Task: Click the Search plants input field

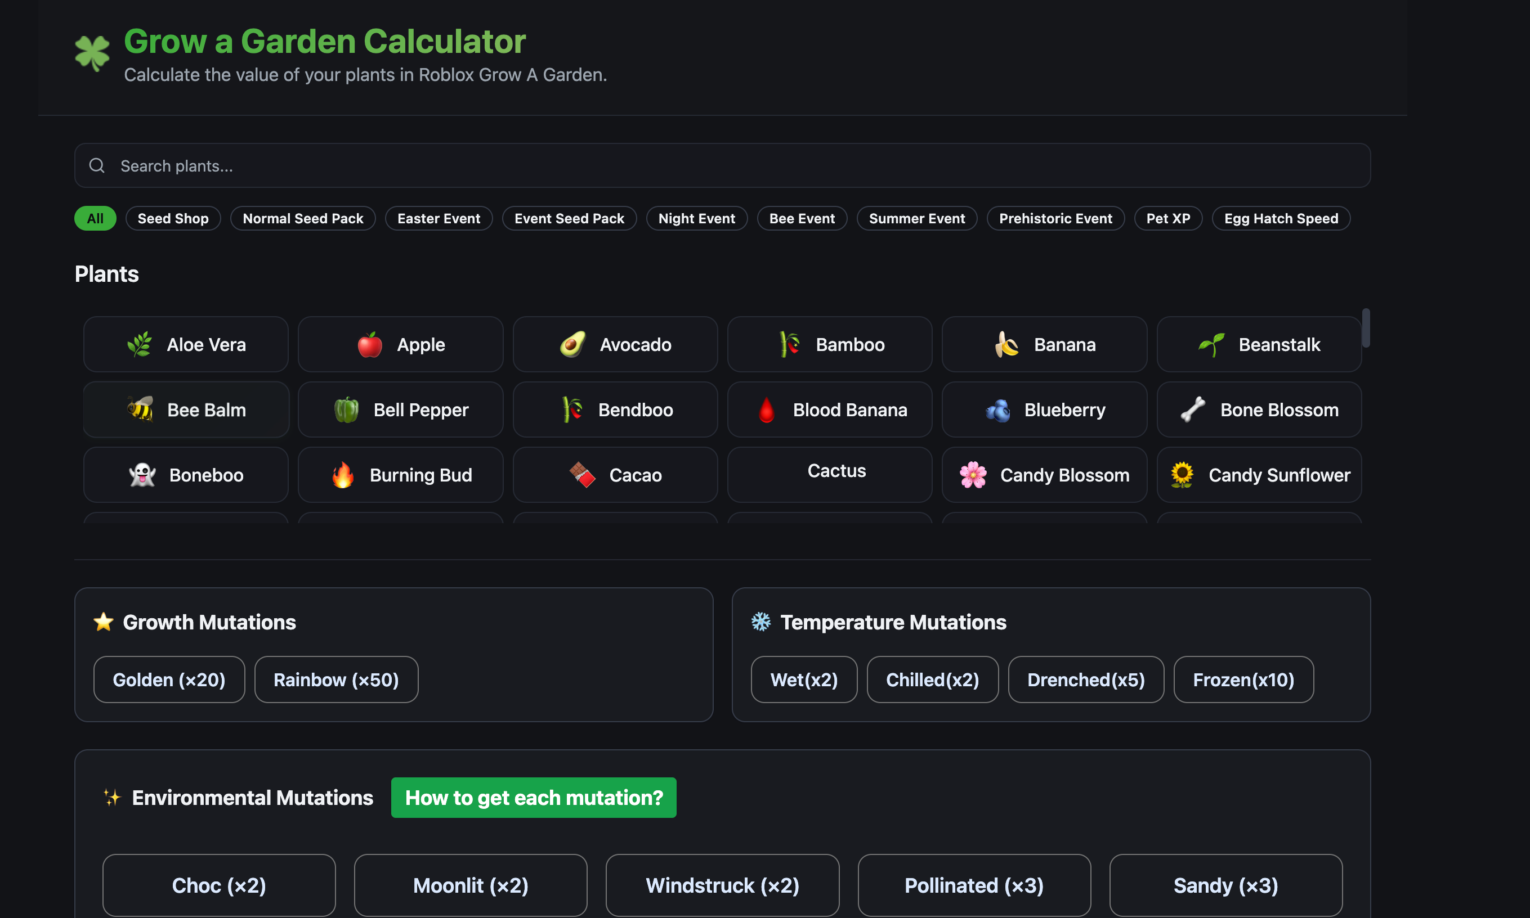Action: point(722,165)
